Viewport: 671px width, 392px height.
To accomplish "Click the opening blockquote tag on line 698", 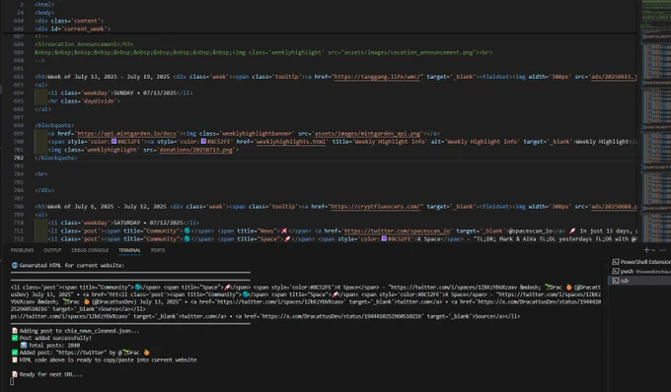I will pyautogui.click(x=54, y=125).
